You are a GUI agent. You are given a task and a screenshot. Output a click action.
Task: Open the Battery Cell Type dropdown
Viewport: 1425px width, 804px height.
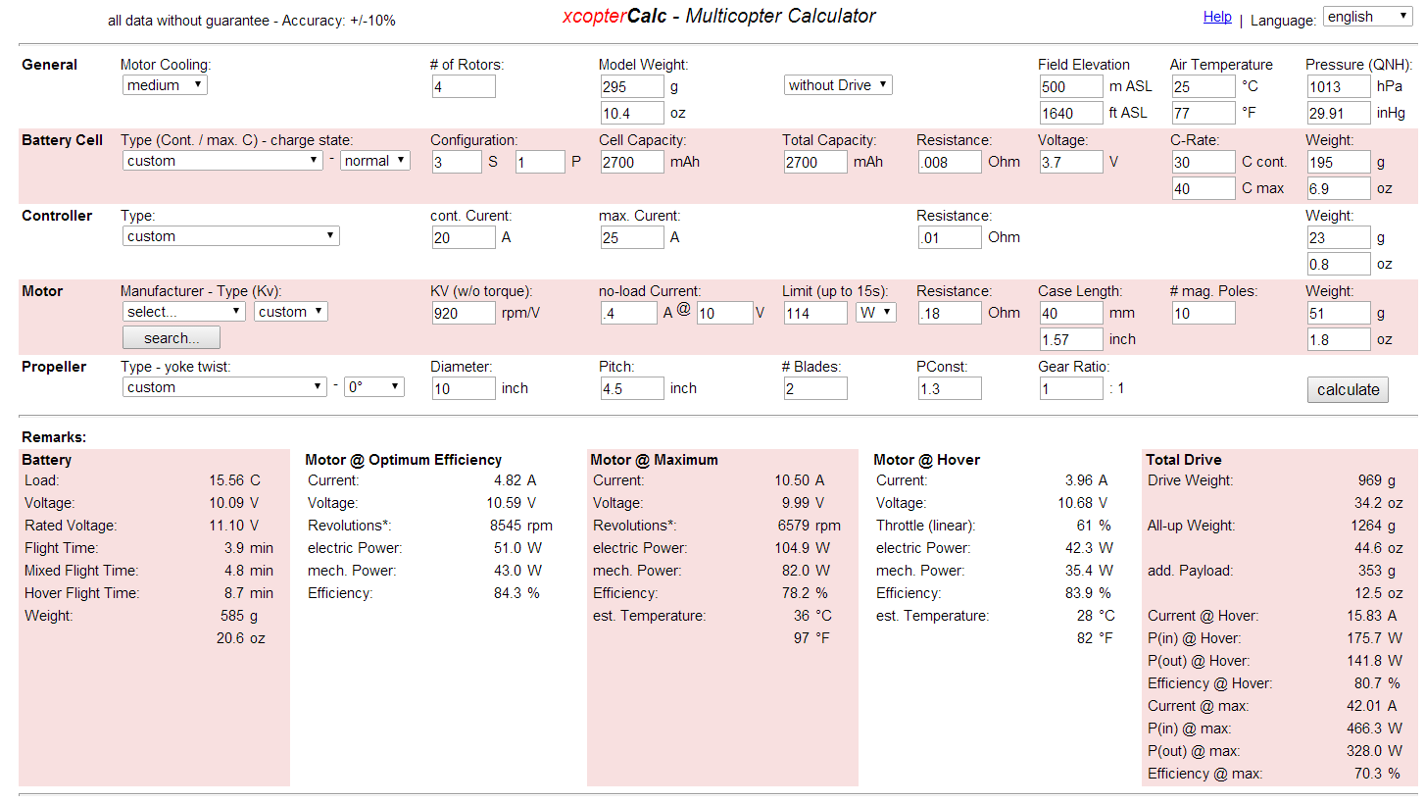[x=221, y=160]
